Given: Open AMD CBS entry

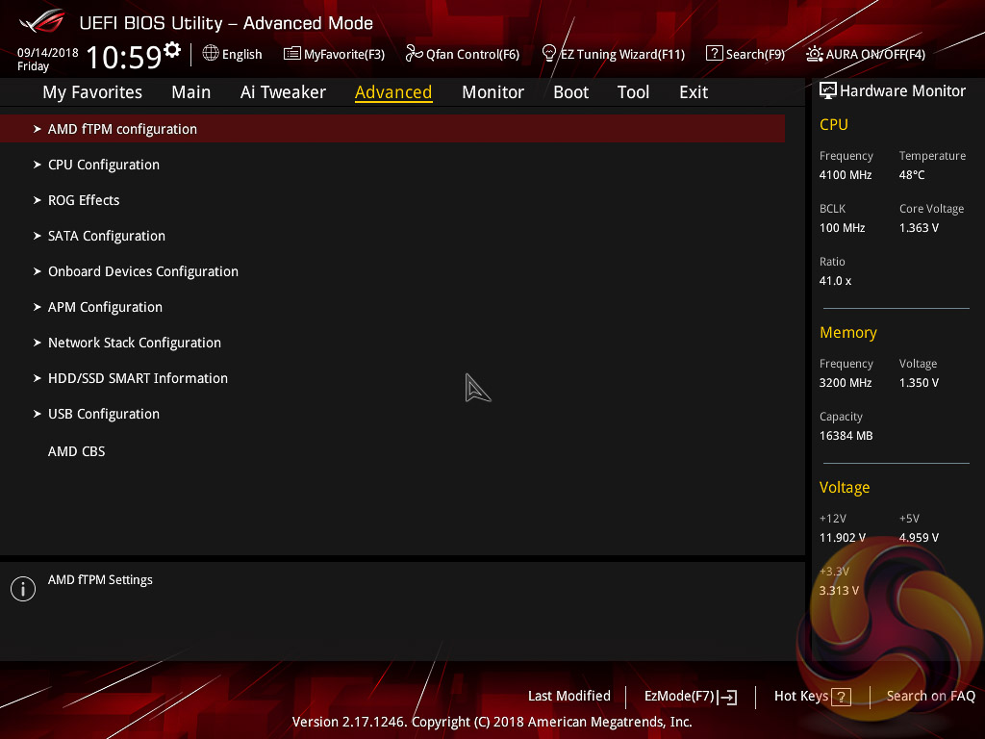Looking at the screenshot, I should 77,451.
